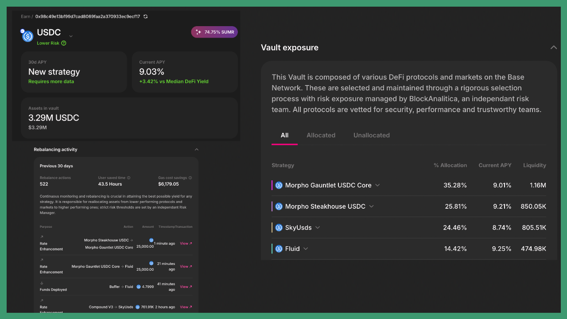Viewport: 567px width, 319px height.
Task: Click the 474.98K liquidity value for Fluid
Action: tap(533, 249)
